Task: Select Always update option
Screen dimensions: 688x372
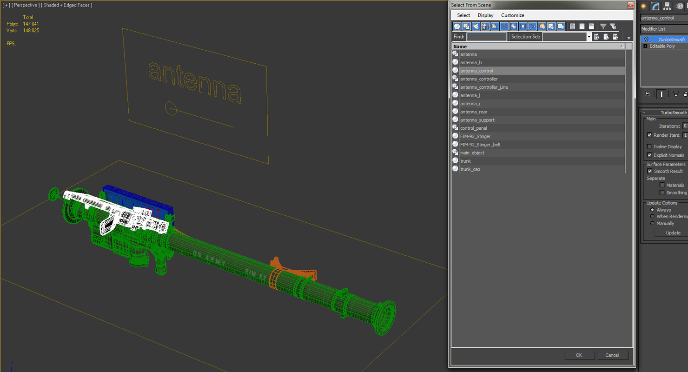Action: point(652,210)
